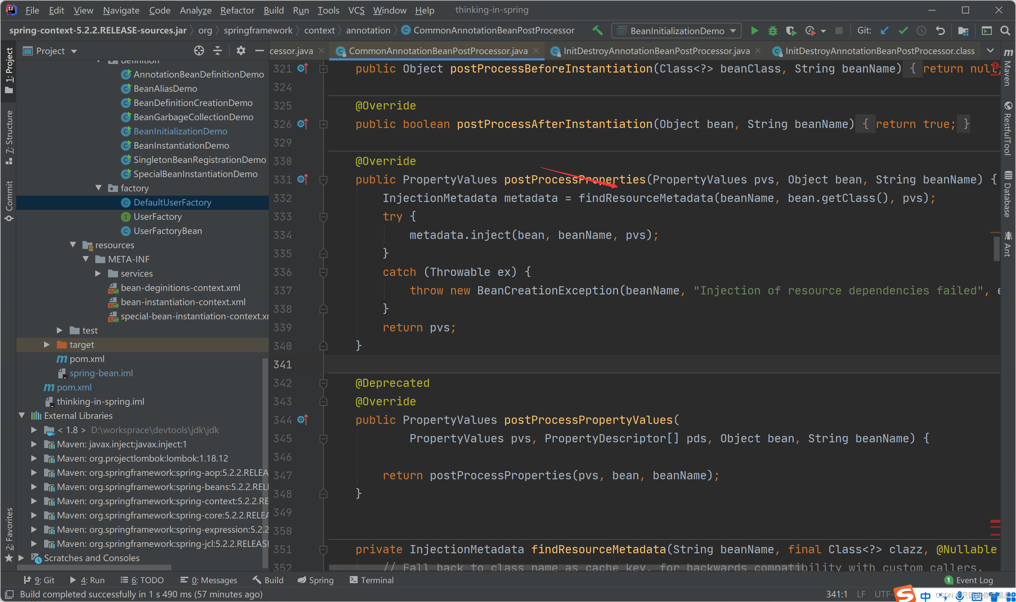Image resolution: width=1016 pixels, height=602 pixels.
Task: Click the green Run button
Action: click(x=754, y=31)
